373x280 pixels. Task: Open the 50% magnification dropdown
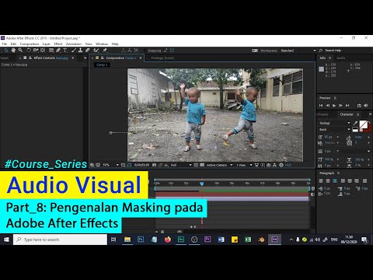tap(110, 165)
